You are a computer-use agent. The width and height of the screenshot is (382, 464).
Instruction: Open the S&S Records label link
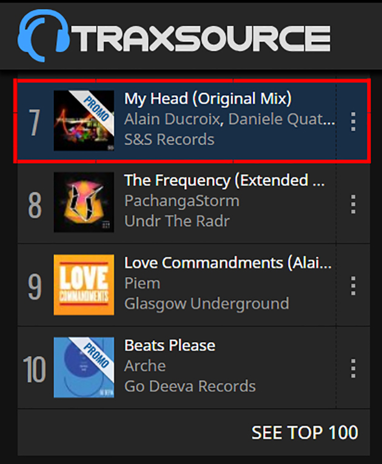[x=169, y=140]
